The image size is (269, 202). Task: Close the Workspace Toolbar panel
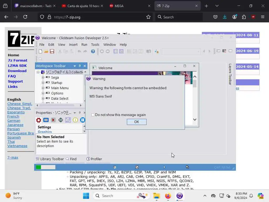(85, 66)
